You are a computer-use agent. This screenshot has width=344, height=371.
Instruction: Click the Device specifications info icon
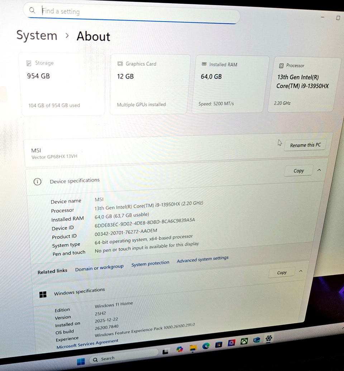(37, 182)
